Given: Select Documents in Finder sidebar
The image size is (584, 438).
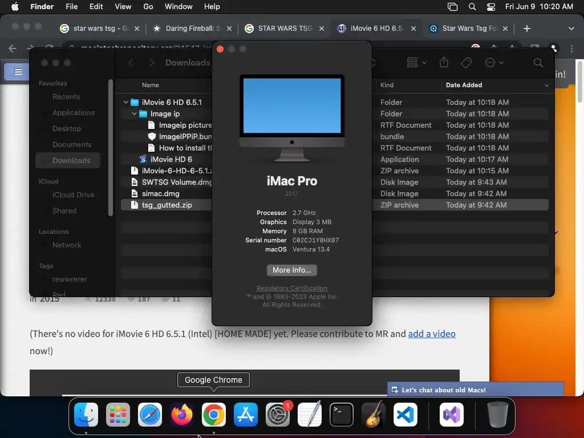Looking at the screenshot, I should pos(72,144).
